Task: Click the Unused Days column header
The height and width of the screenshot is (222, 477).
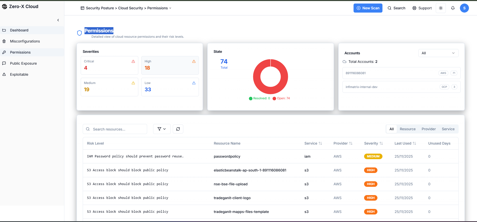Action: (x=439, y=143)
